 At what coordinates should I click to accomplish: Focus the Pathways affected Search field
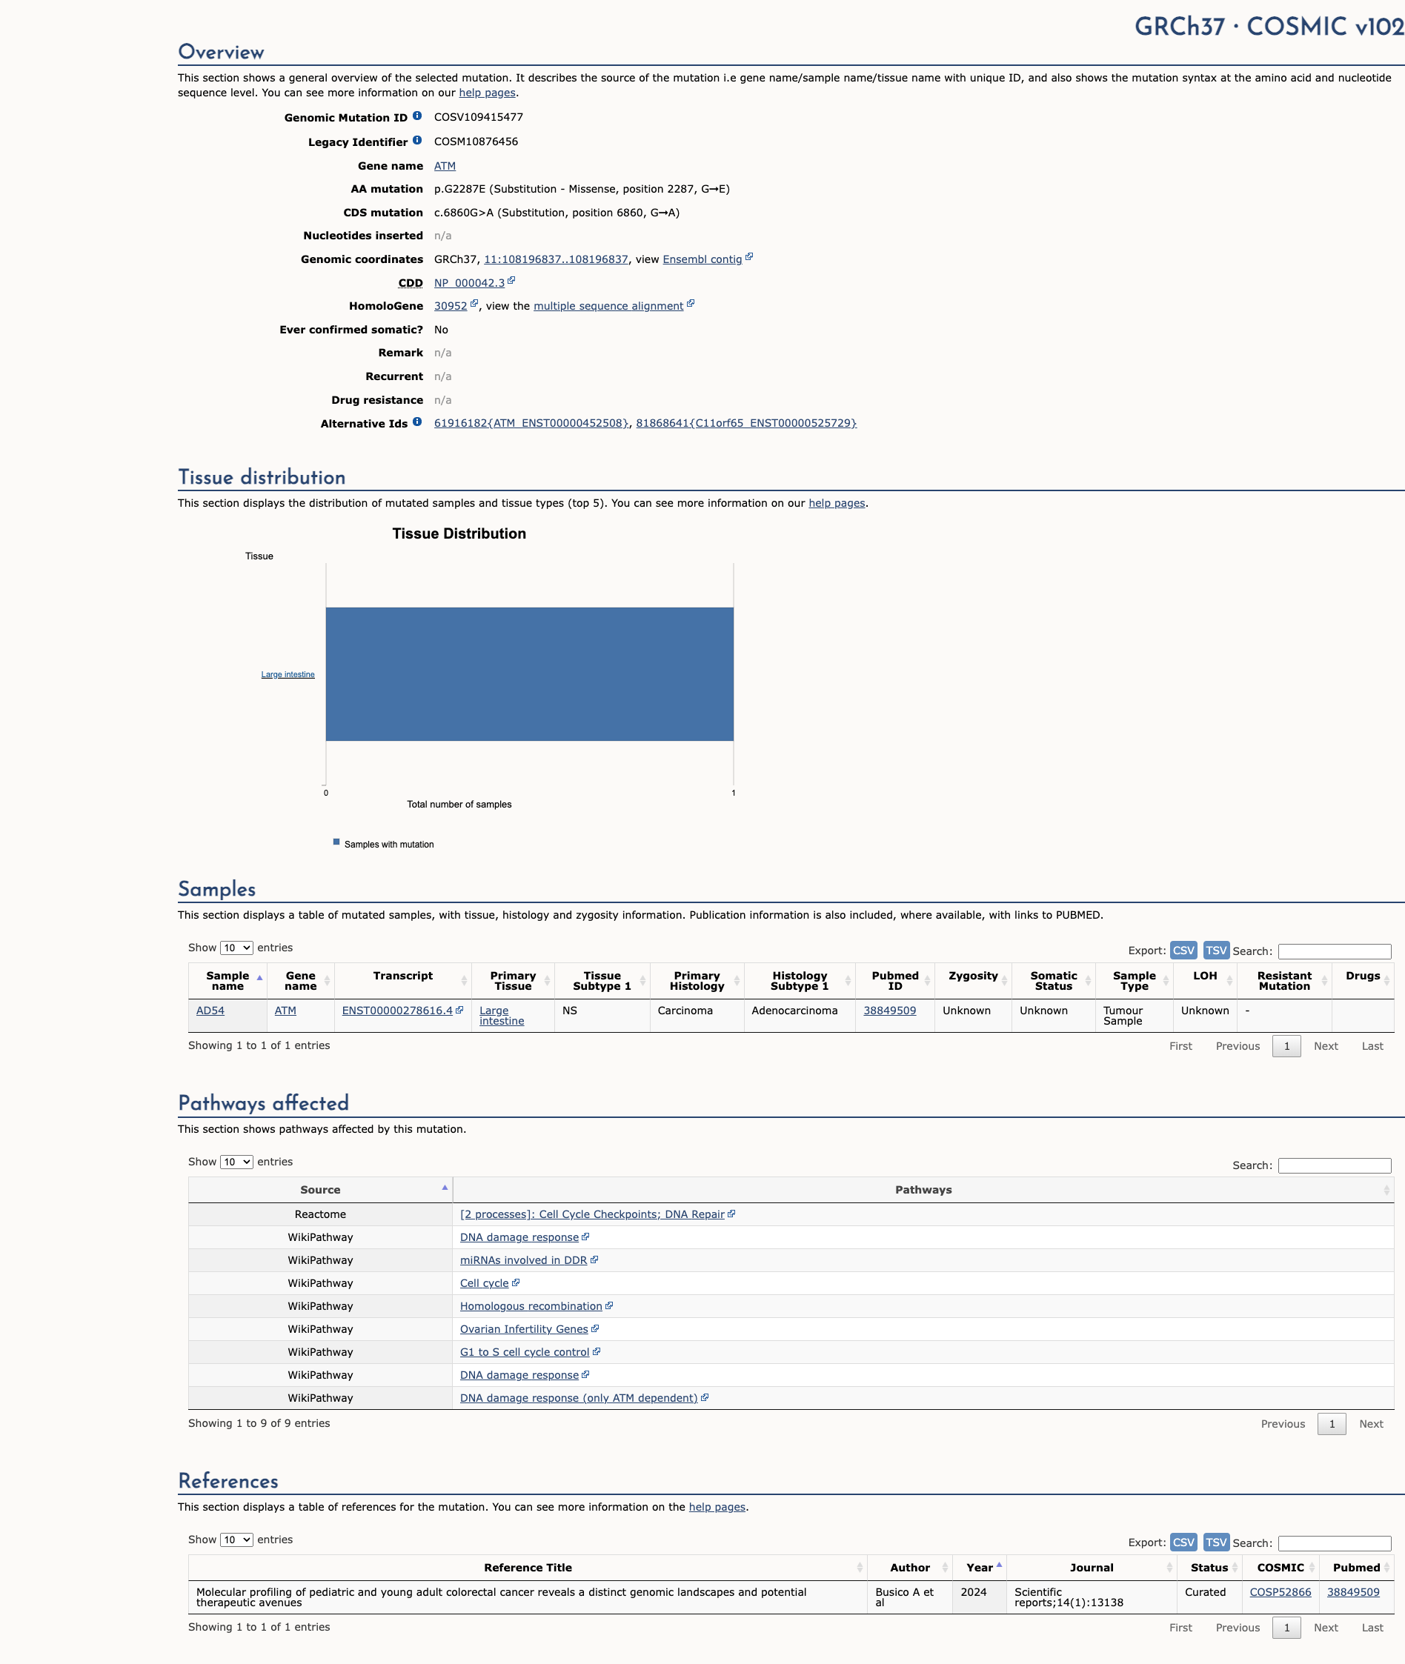(x=1334, y=1165)
